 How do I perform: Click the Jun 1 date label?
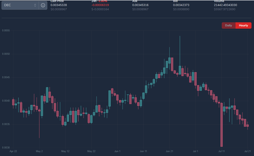[x=117, y=151]
